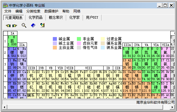The image size is (177, 112).
Task: Click the application icon in title bar
Action: 6,5
